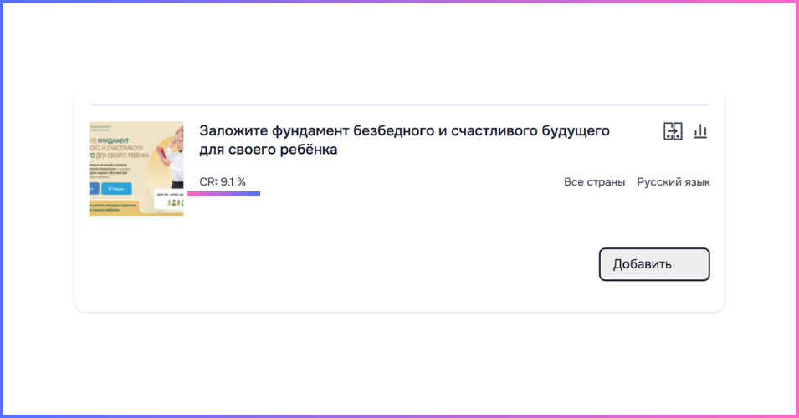The width and height of the screenshot is (799, 418).
Task: Click the Telegram button inside the thumbnail
Action: pos(116,188)
